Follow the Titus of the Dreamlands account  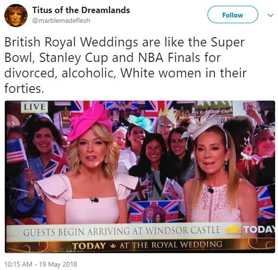coord(233,15)
